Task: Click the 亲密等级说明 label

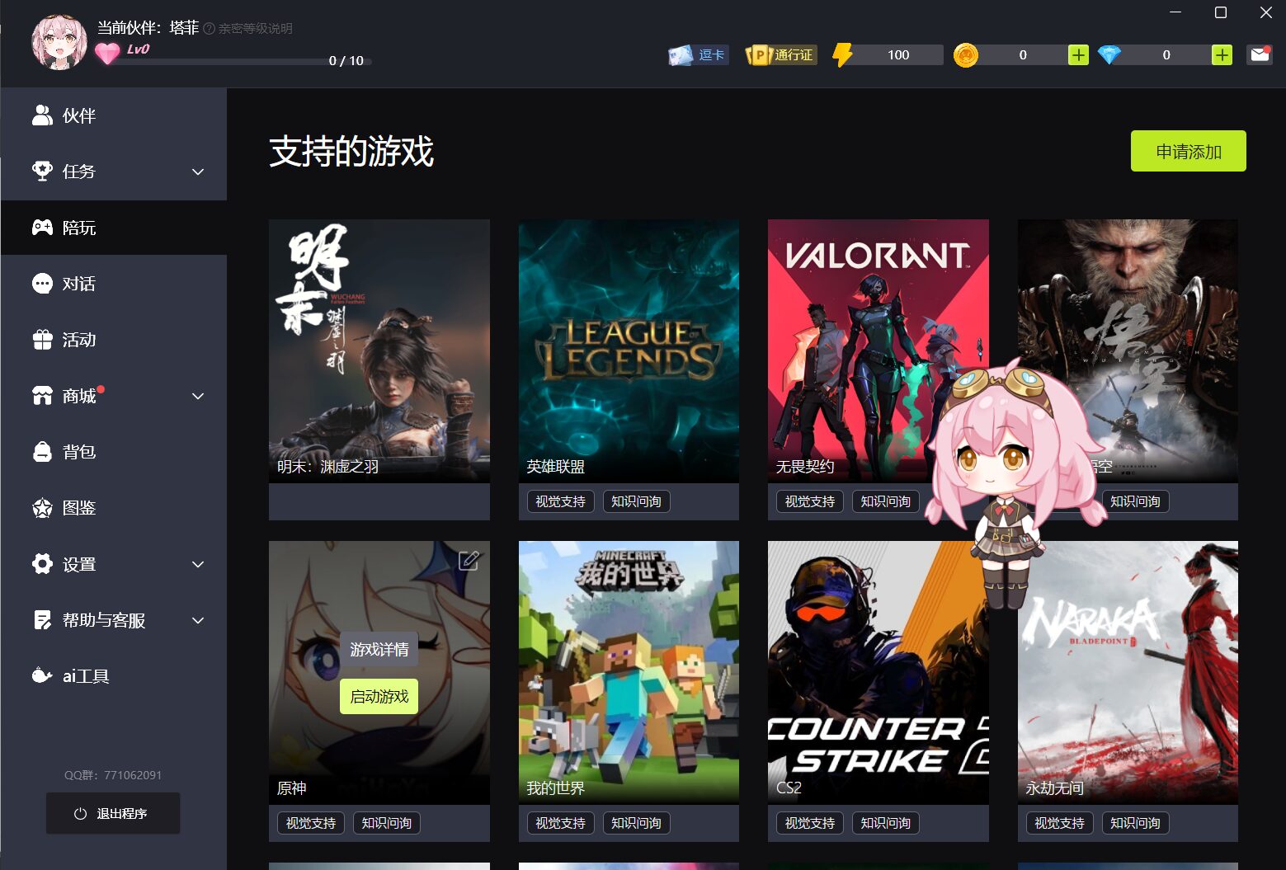Action: point(255,29)
